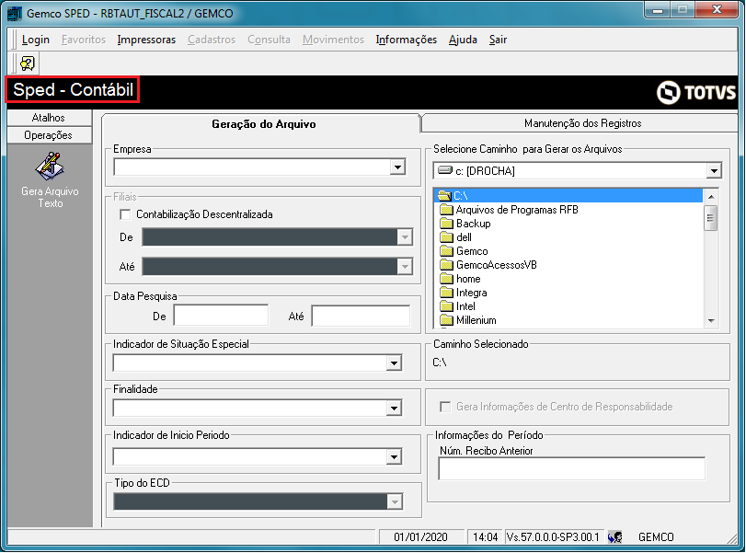The image size is (746, 553).
Task: Click the Operações sidebar button
Action: pyautogui.click(x=49, y=135)
